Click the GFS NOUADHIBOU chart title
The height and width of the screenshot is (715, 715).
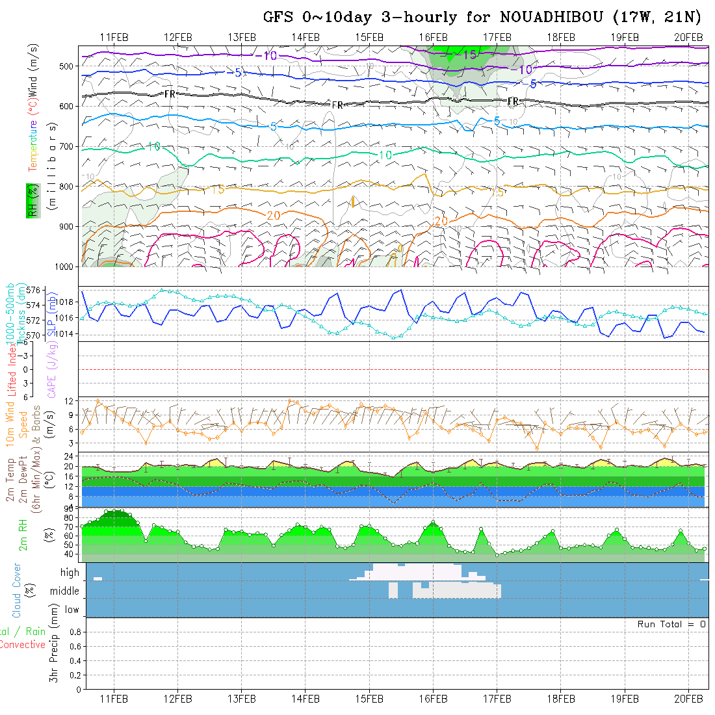(482, 16)
